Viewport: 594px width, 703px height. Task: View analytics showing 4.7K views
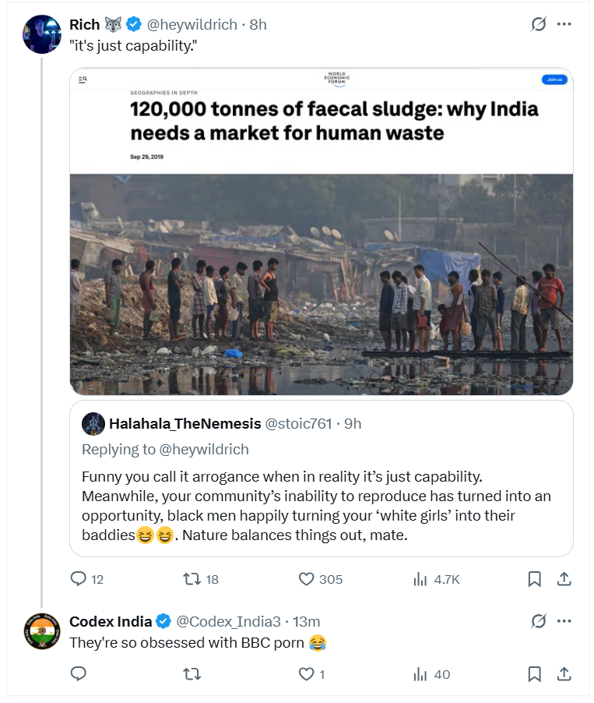(421, 579)
